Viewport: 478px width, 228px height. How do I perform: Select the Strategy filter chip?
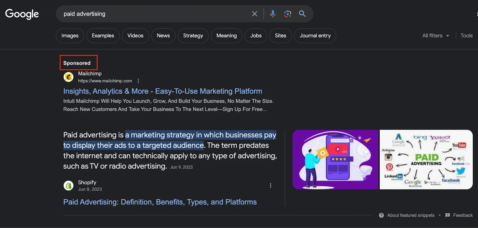pos(193,36)
